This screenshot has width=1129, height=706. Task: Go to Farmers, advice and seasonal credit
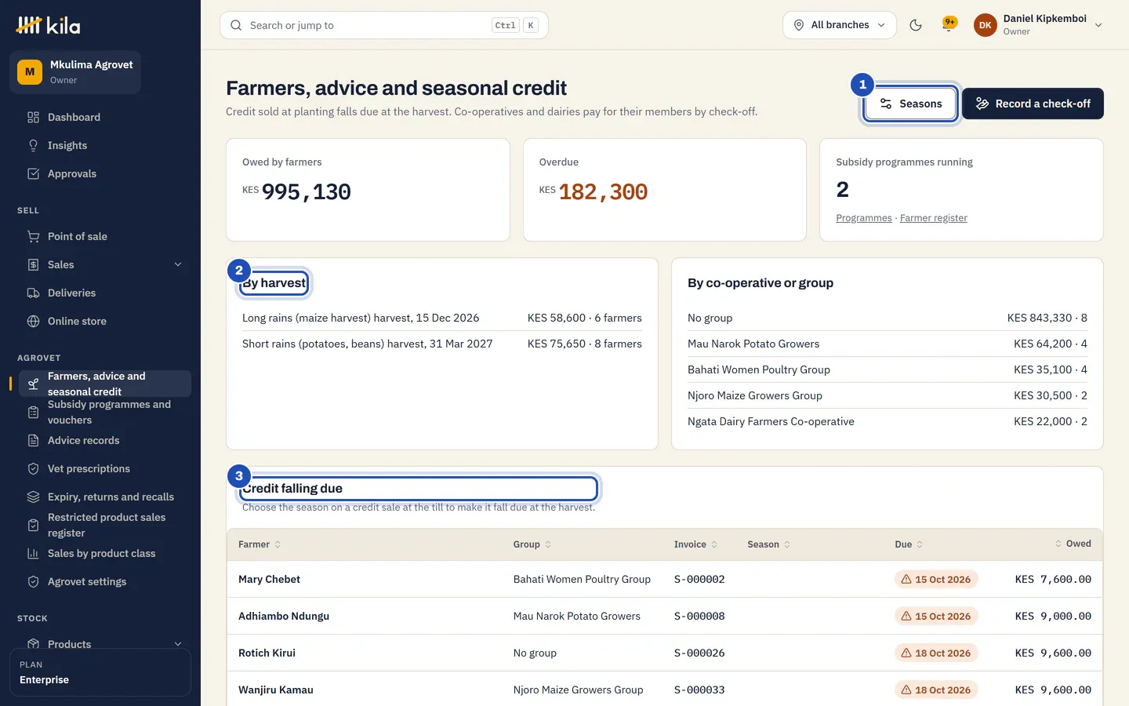[105, 384]
